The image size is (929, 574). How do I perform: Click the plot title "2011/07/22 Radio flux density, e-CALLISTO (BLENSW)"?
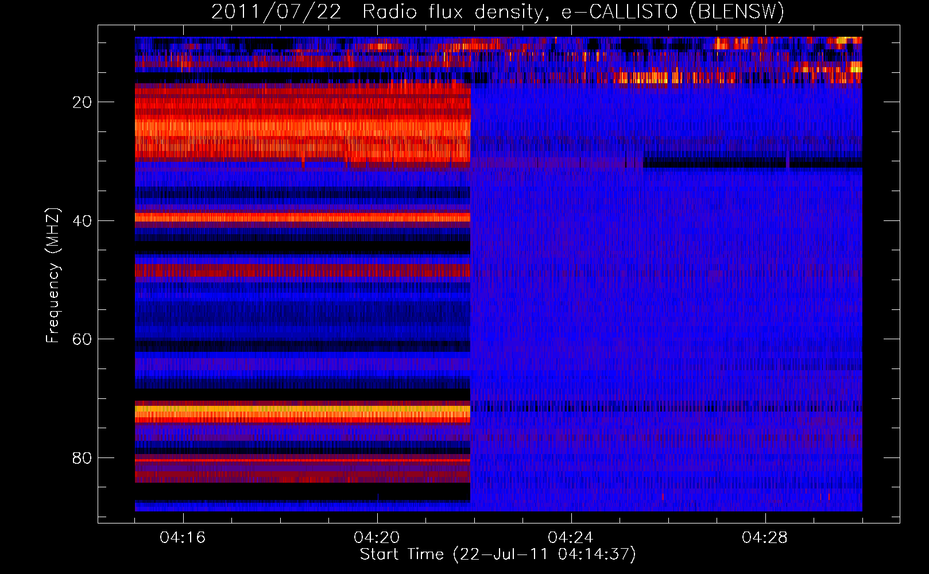click(498, 12)
